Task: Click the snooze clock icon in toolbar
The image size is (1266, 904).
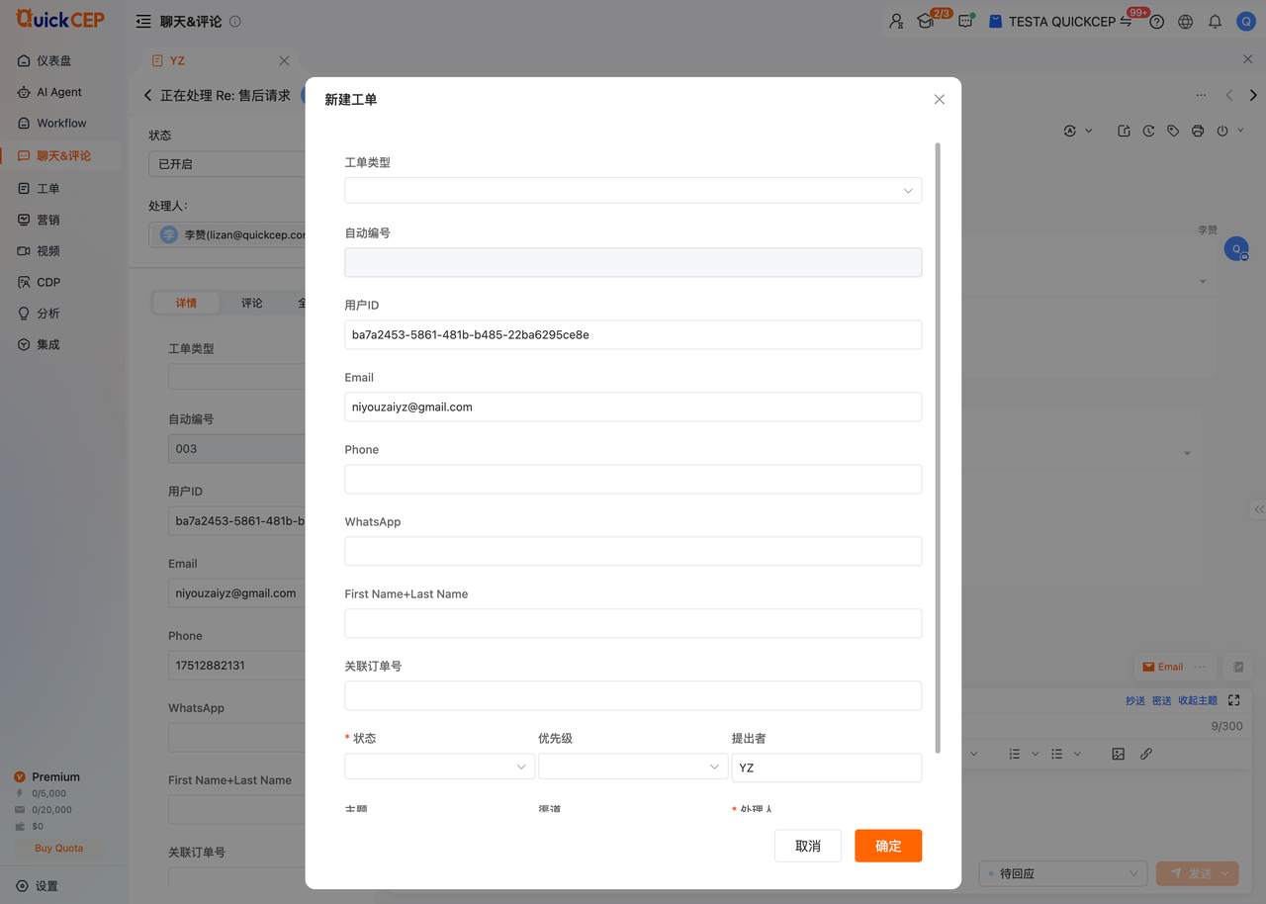Action: pos(1148,131)
